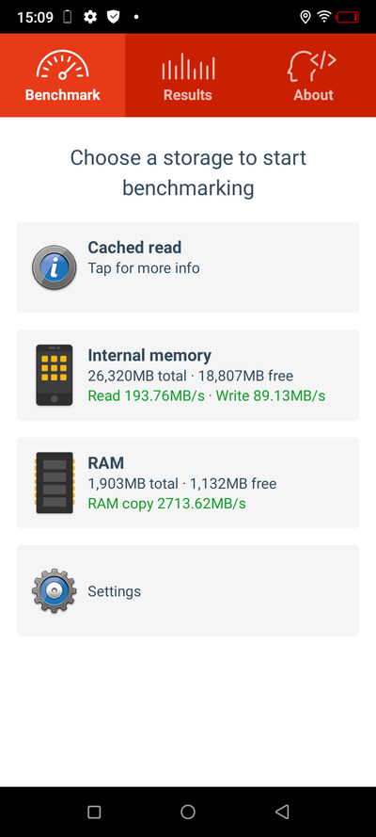The image size is (376, 837).
Task: Tap the Wi-Fi status icon
Action: (x=323, y=17)
